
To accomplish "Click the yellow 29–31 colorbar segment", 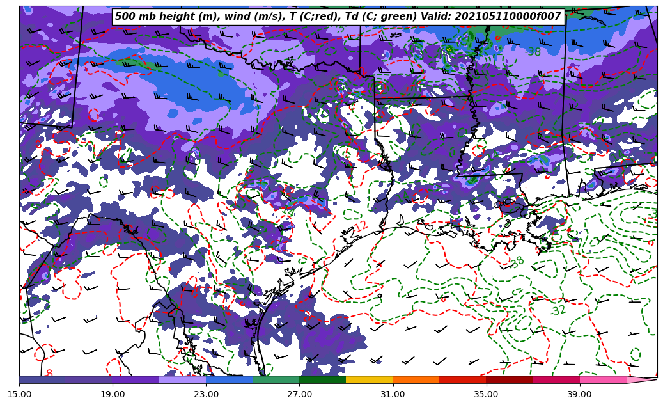I will pos(370,379).
